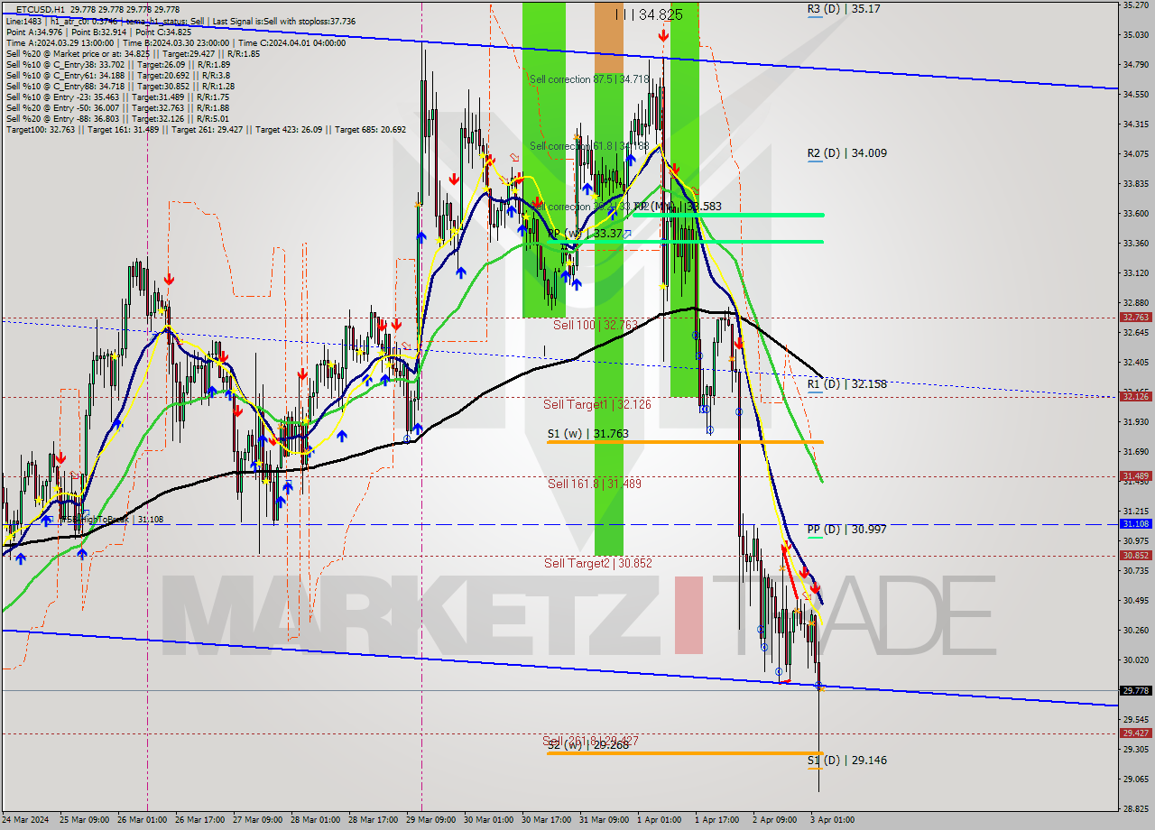Click the red 31.489 price axis tag
Image resolution: width=1155 pixels, height=830 pixels.
coord(1135,475)
